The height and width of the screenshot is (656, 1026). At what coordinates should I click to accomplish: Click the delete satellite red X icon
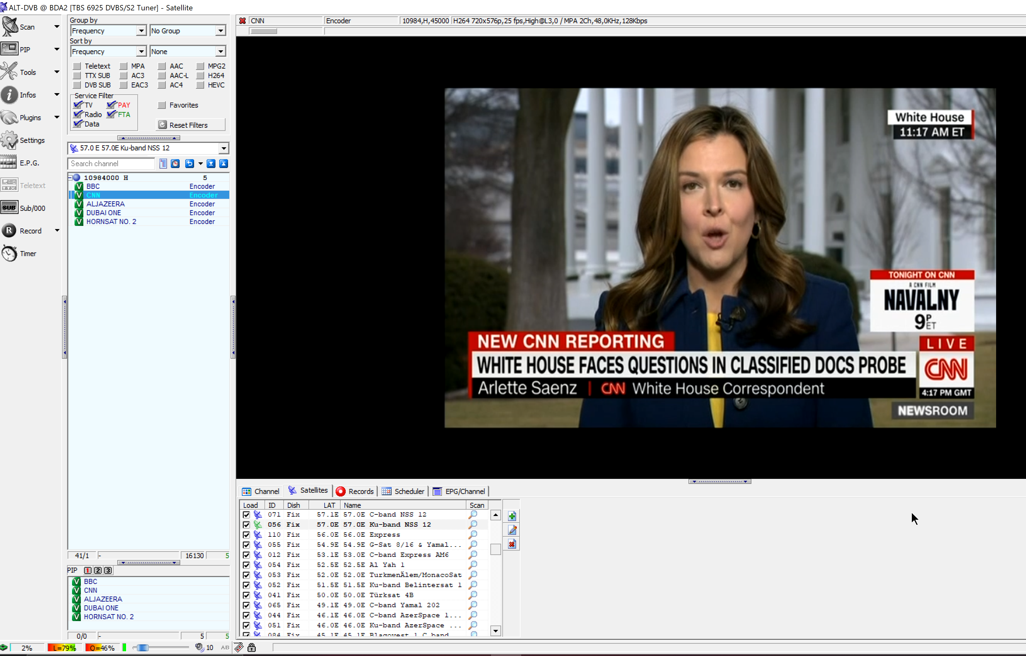[x=512, y=544]
